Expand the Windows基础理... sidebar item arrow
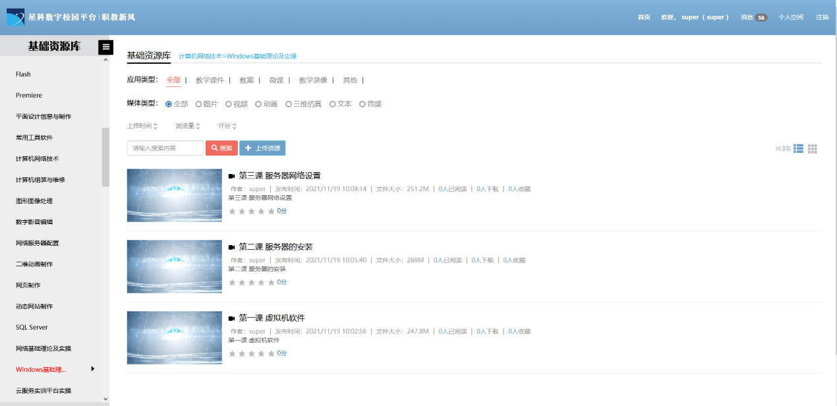837x406 pixels. 92,368
